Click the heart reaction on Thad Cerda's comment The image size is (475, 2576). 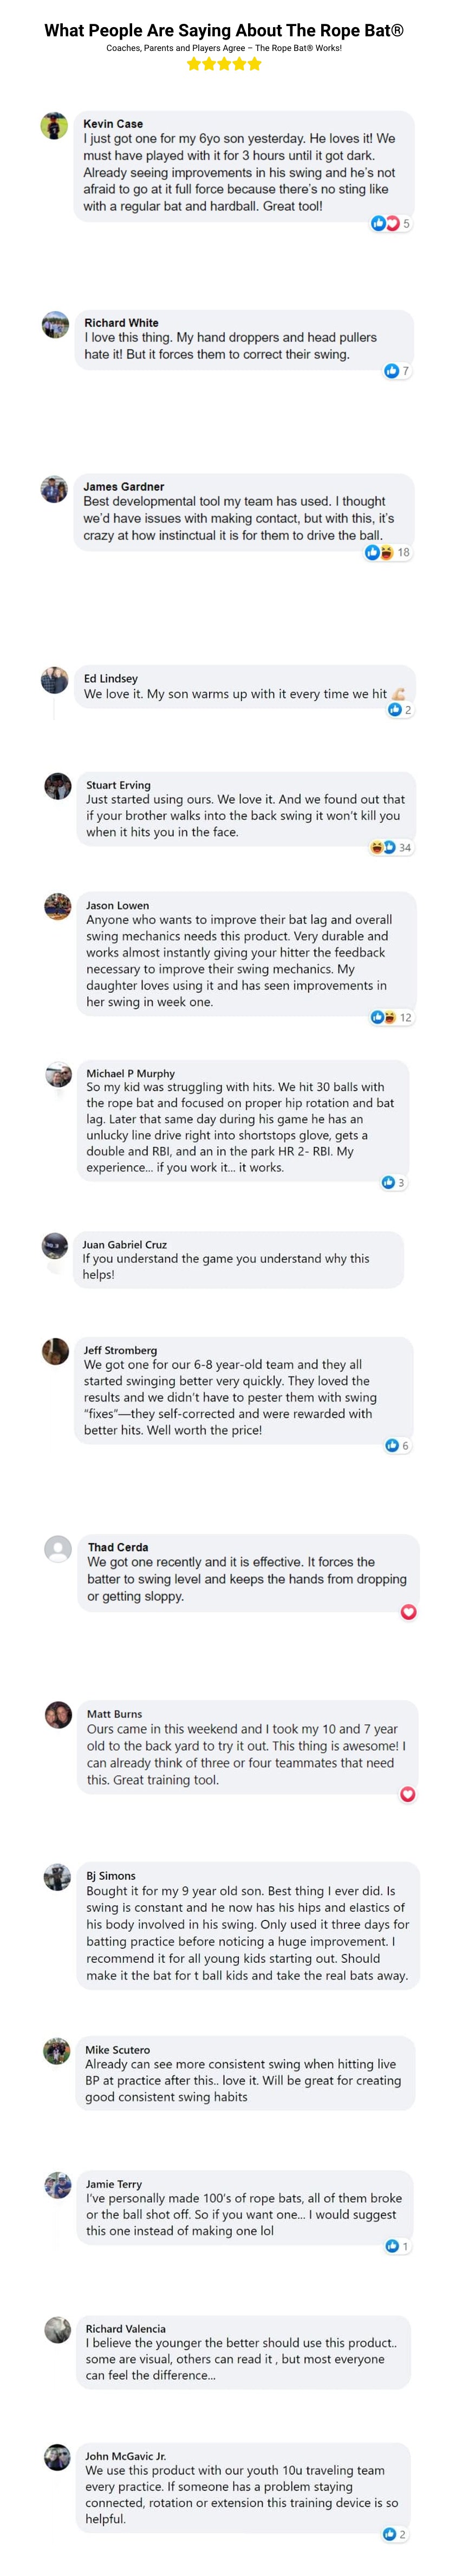pos(408,1612)
